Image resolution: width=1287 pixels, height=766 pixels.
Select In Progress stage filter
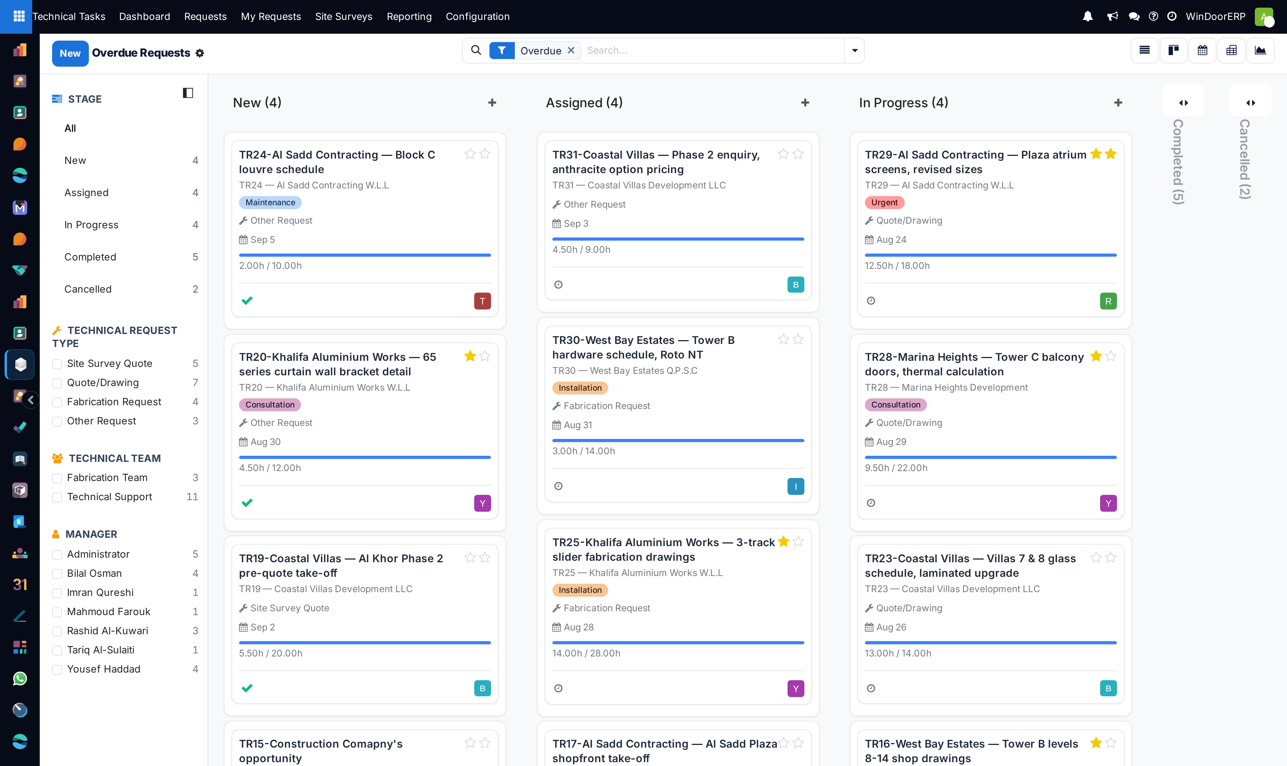pos(131,224)
